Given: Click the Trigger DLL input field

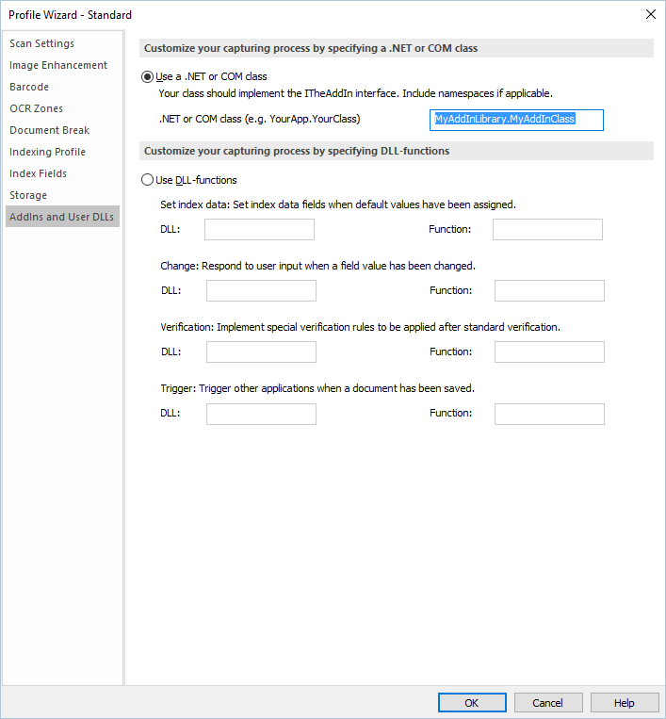Looking at the screenshot, I should click(x=261, y=413).
